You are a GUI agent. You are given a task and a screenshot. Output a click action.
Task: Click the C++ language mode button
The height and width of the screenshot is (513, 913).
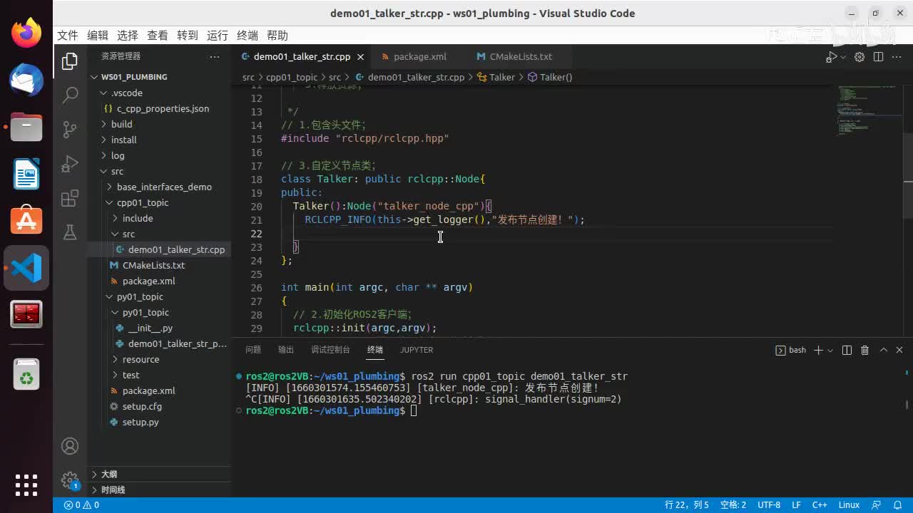pos(820,504)
